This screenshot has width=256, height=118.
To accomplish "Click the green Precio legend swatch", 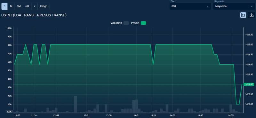I will pos(143,23).
